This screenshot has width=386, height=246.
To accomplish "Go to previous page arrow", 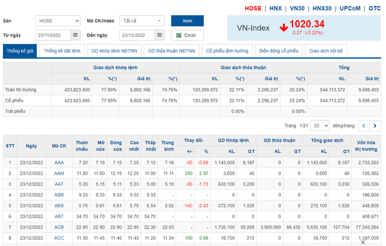I will (363, 126).
